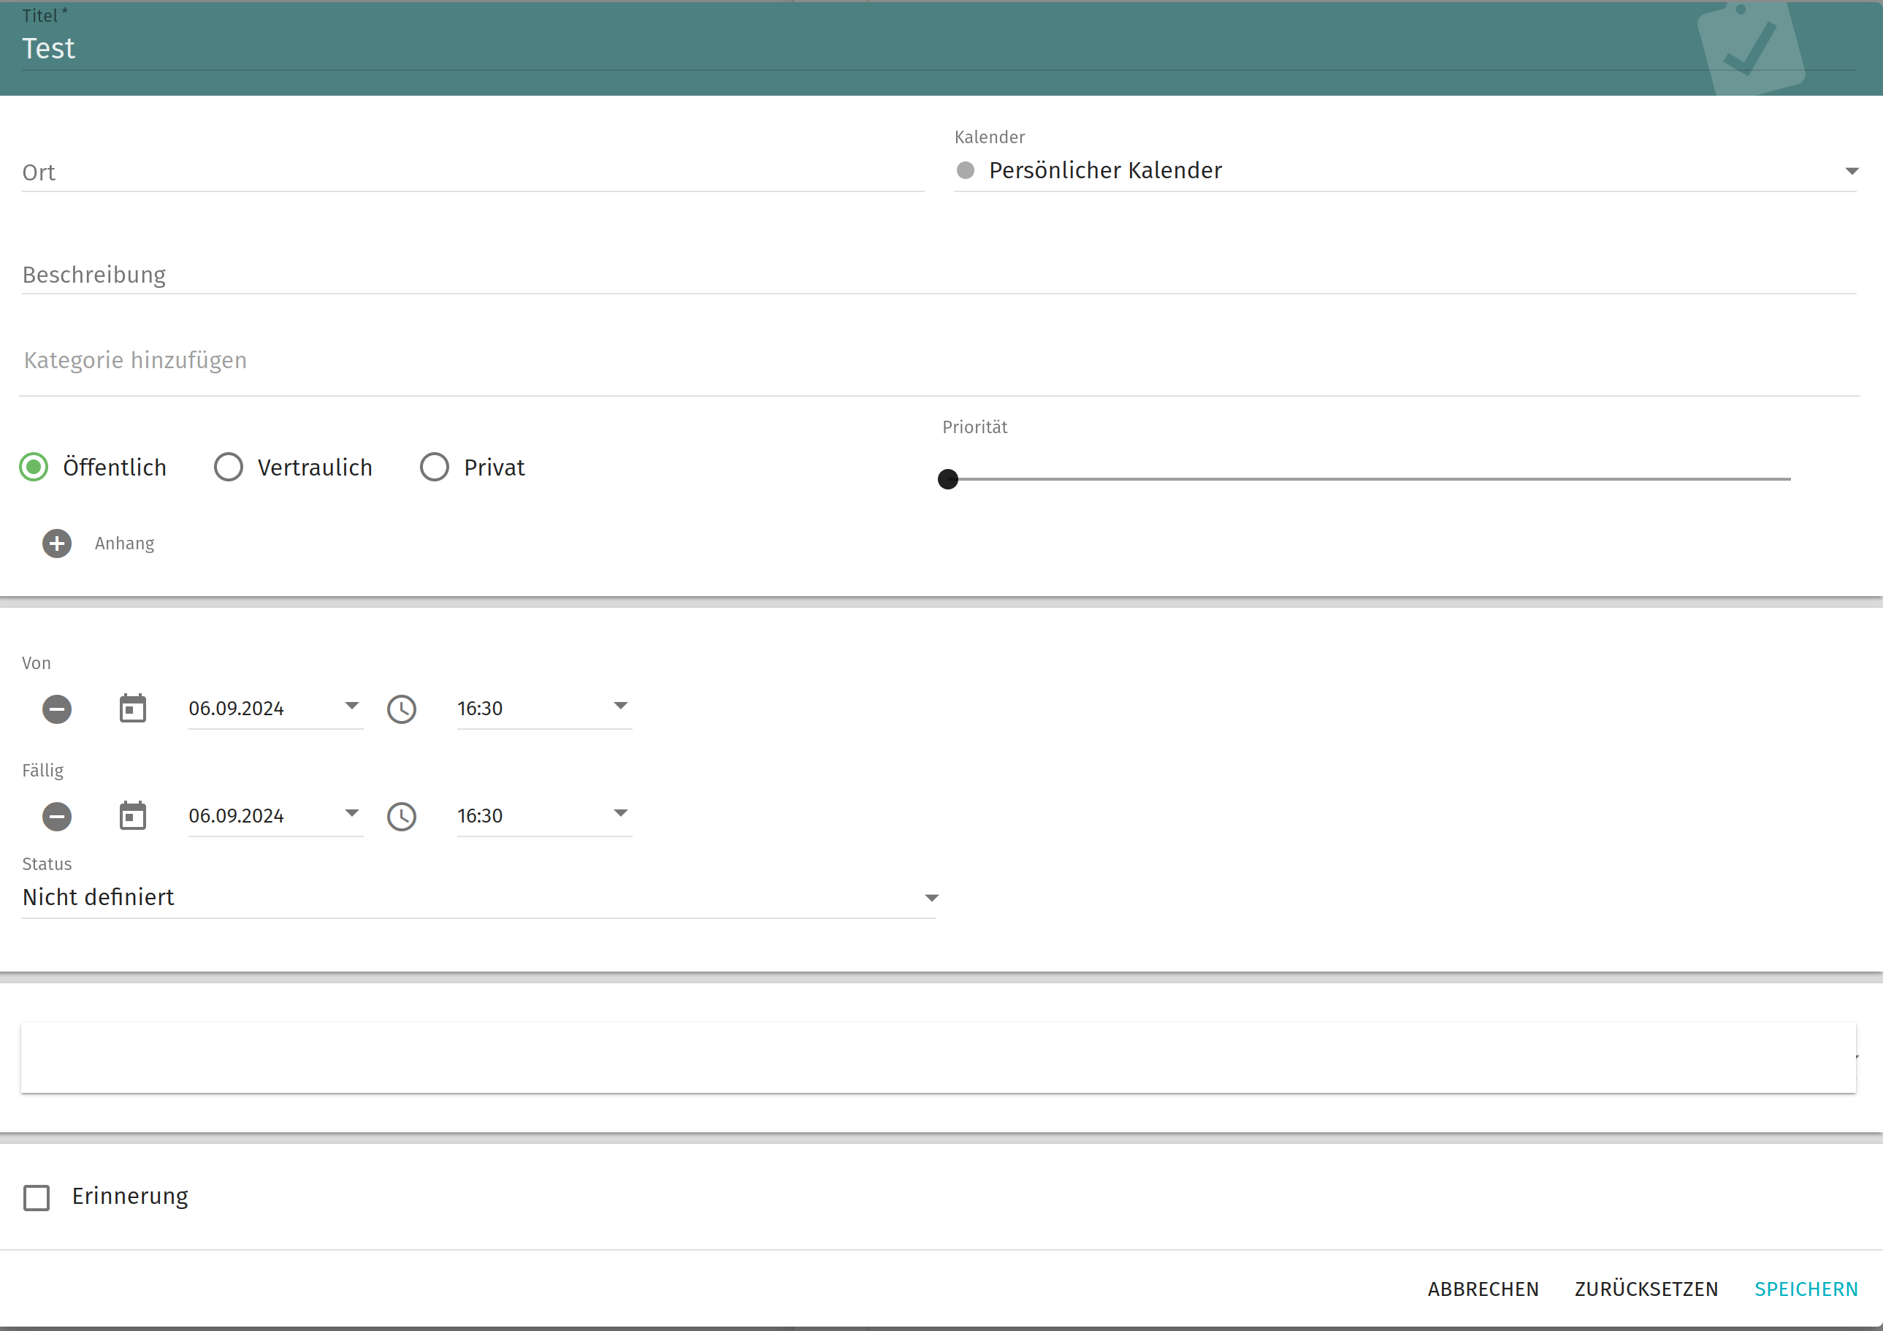Click the ABBRECHEN button
Image resolution: width=1883 pixels, height=1331 pixels.
[1483, 1289]
